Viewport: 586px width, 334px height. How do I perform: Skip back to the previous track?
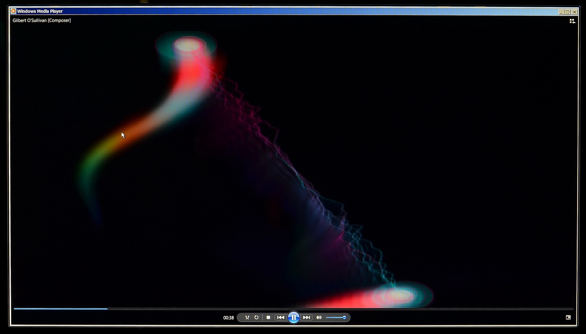(280, 317)
